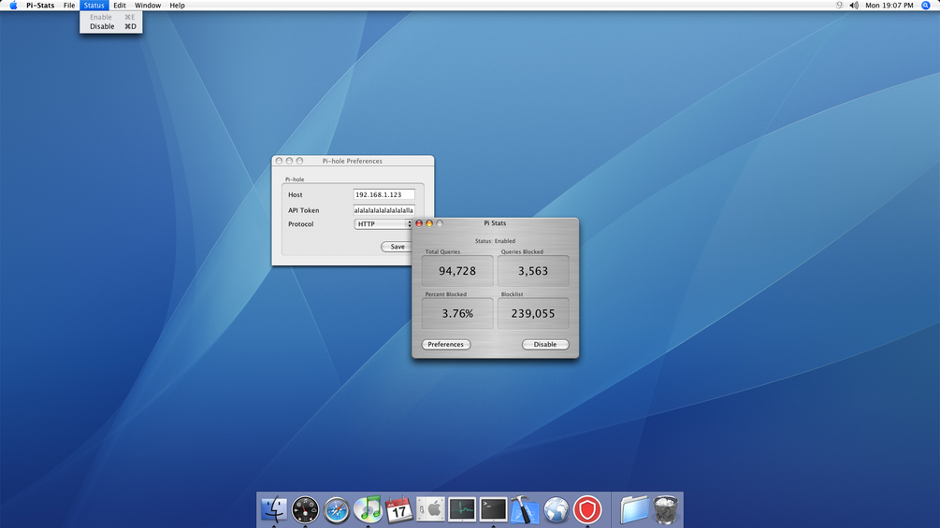
Task: Open the Pi-Stats application menu
Action: 40,6
